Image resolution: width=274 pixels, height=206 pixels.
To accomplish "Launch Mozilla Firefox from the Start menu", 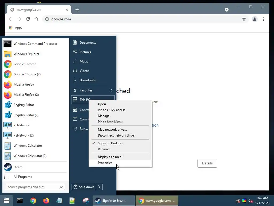I will 36,84.
